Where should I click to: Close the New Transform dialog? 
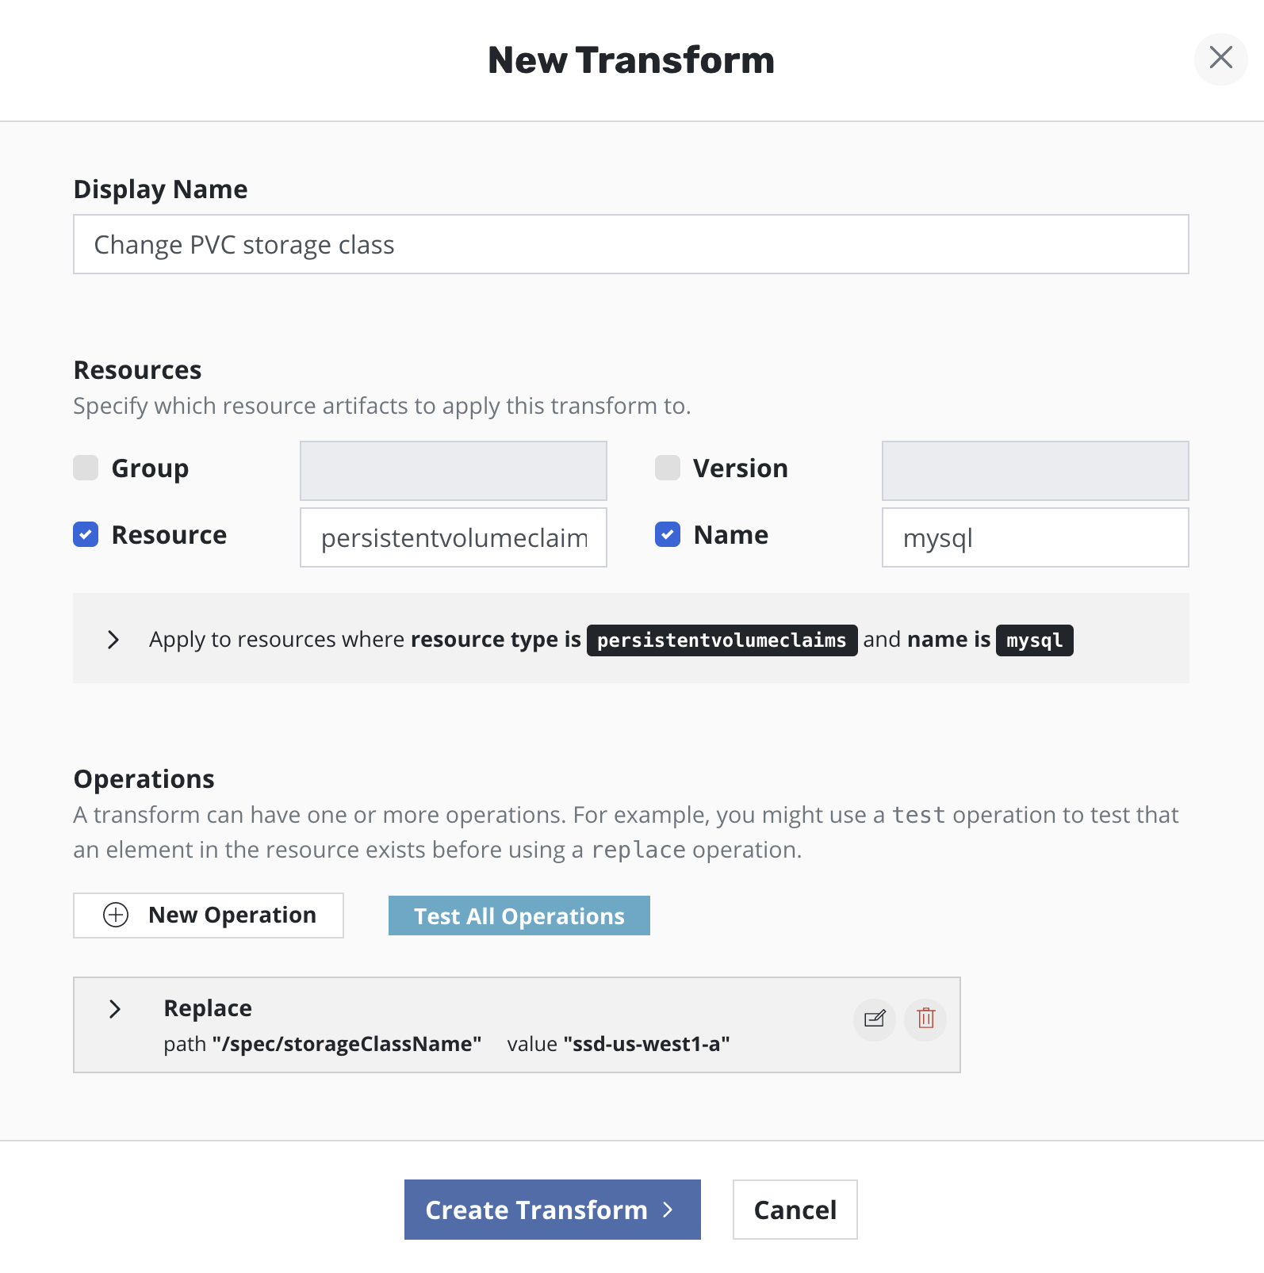coord(1220,58)
